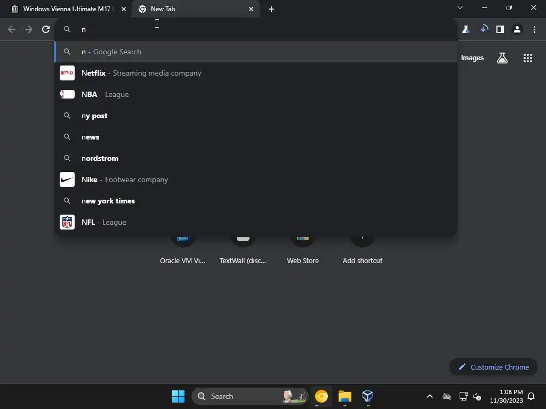Choose the 'ny post' suggestion
Image resolution: width=546 pixels, height=409 pixels.
256,116
